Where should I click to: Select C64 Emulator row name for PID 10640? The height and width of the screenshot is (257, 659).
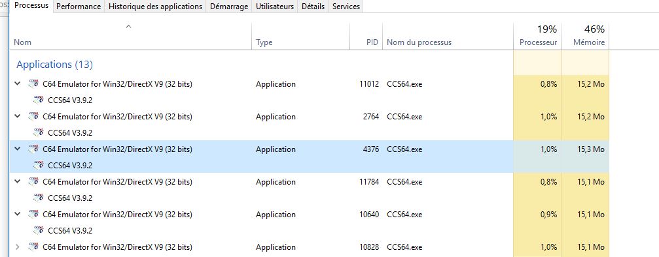[x=117, y=214]
